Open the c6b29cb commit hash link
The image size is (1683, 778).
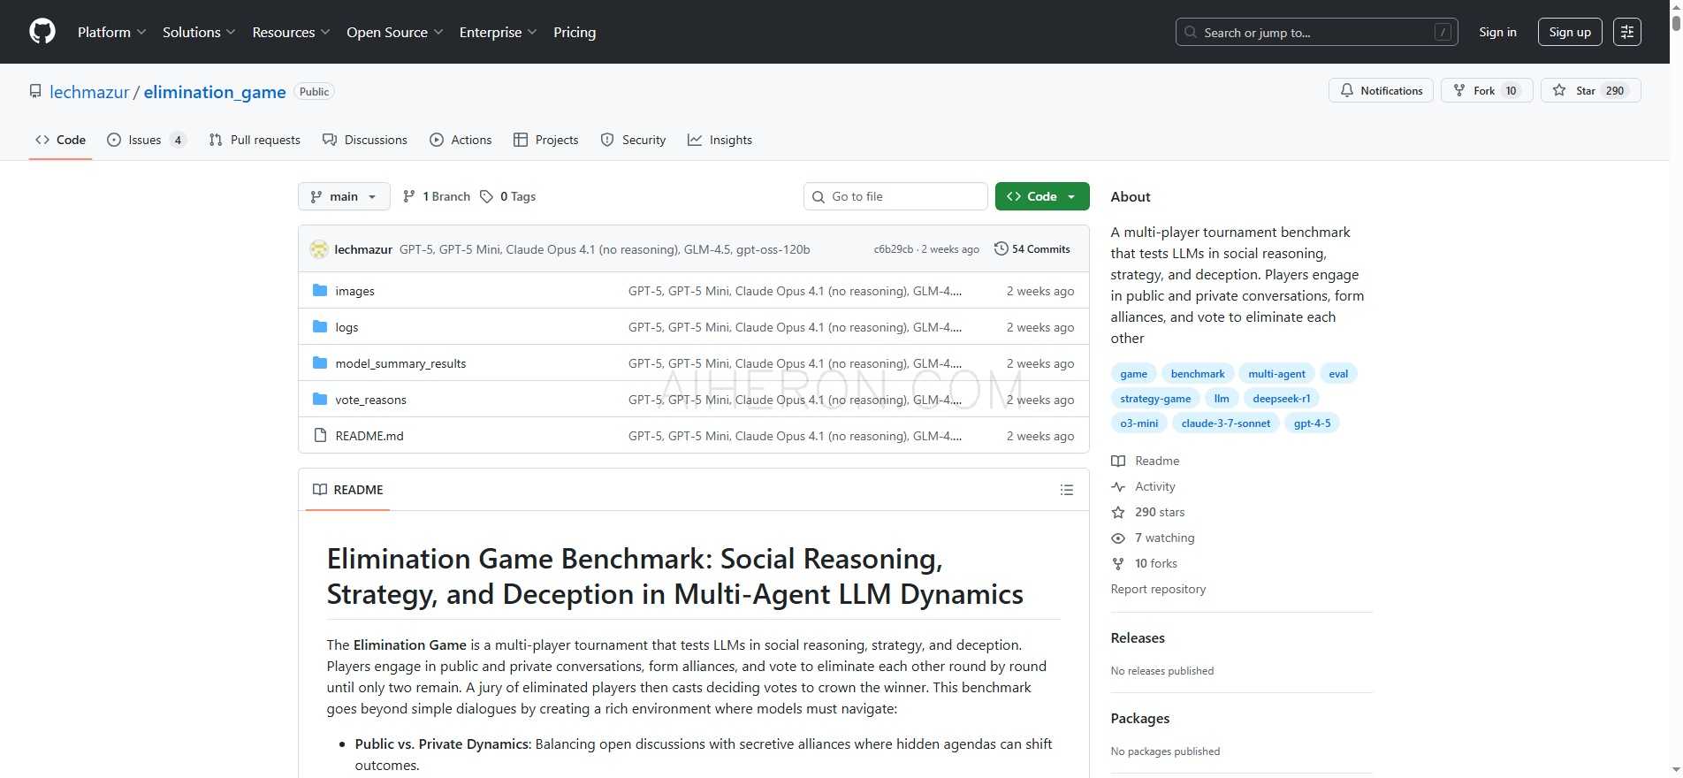[x=893, y=249]
